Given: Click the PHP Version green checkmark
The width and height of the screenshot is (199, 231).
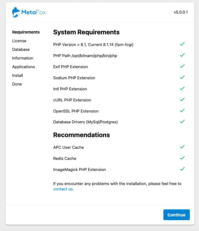Looking at the screenshot, I should pyautogui.click(x=182, y=44).
